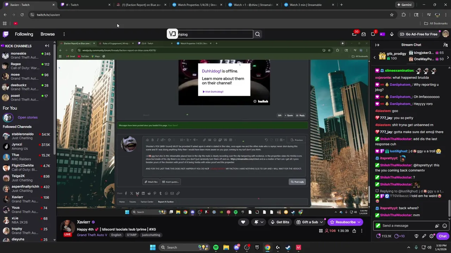Click the English tag
This screenshot has width=451, height=253.
116,235
